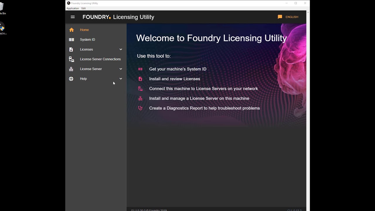Click the Home house icon in sidebar
The width and height of the screenshot is (375, 211).
coord(71,30)
